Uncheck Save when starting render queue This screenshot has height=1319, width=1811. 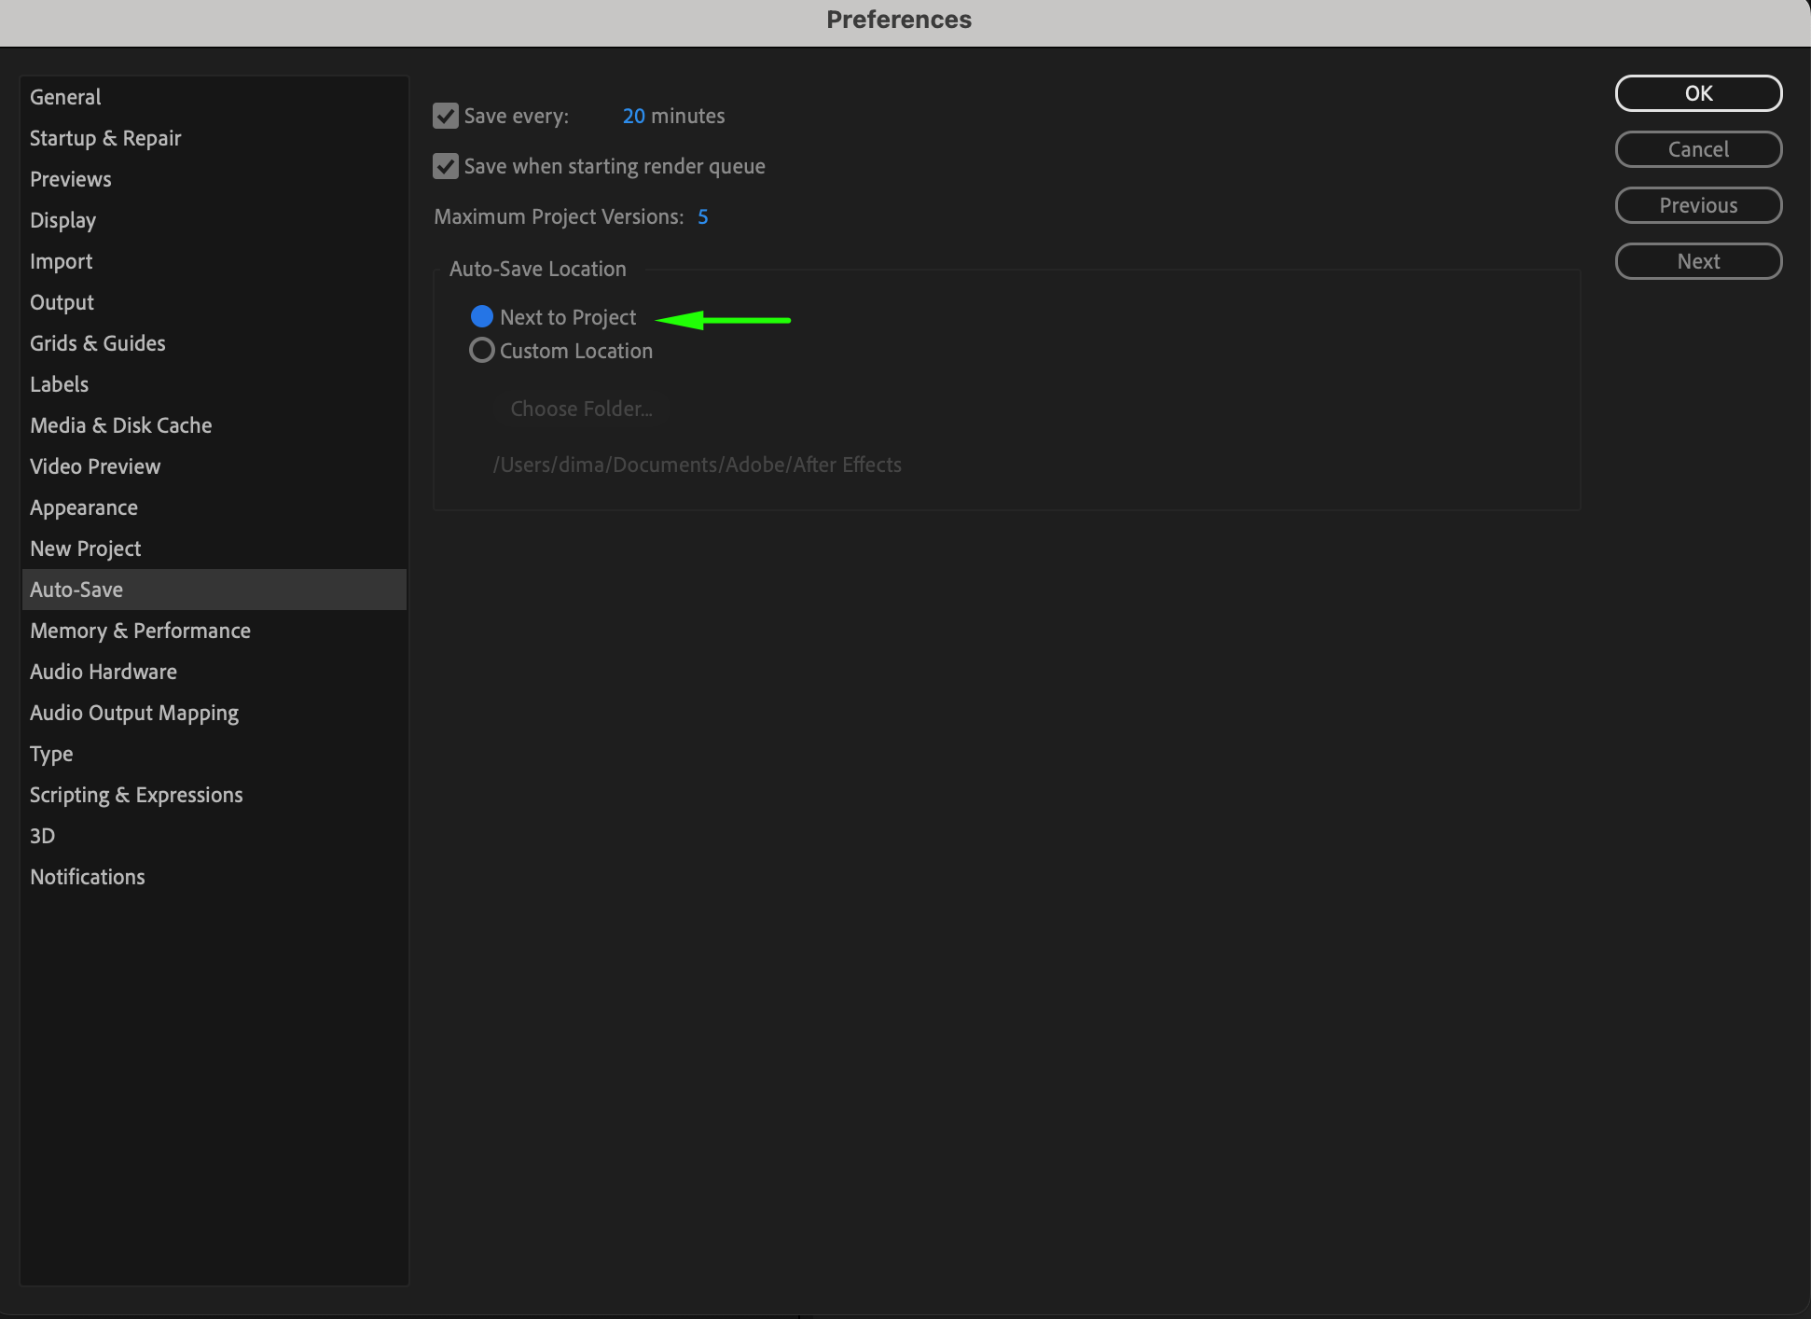[446, 166]
